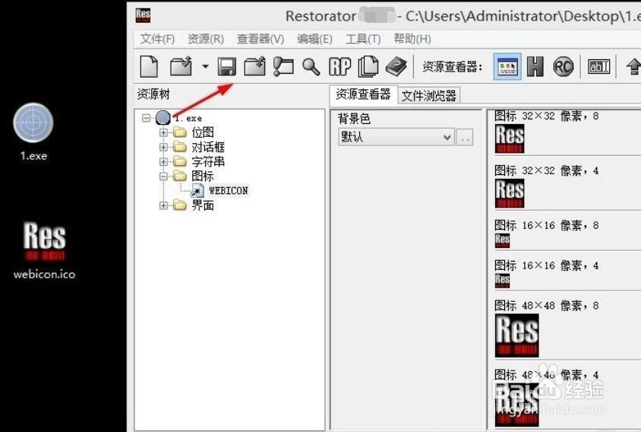Expand the 字符串 folder node
Viewport: 641px width, 432px height.
click(x=163, y=162)
